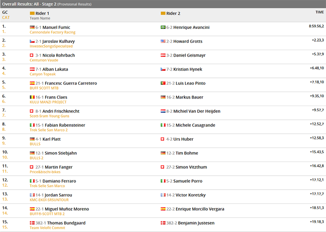Image resolution: width=326 pixels, height=232 pixels.
Task: Click the Portuguese flag beside Luis Leao Pinto
Action: pyautogui.click(x=163, y=83)
